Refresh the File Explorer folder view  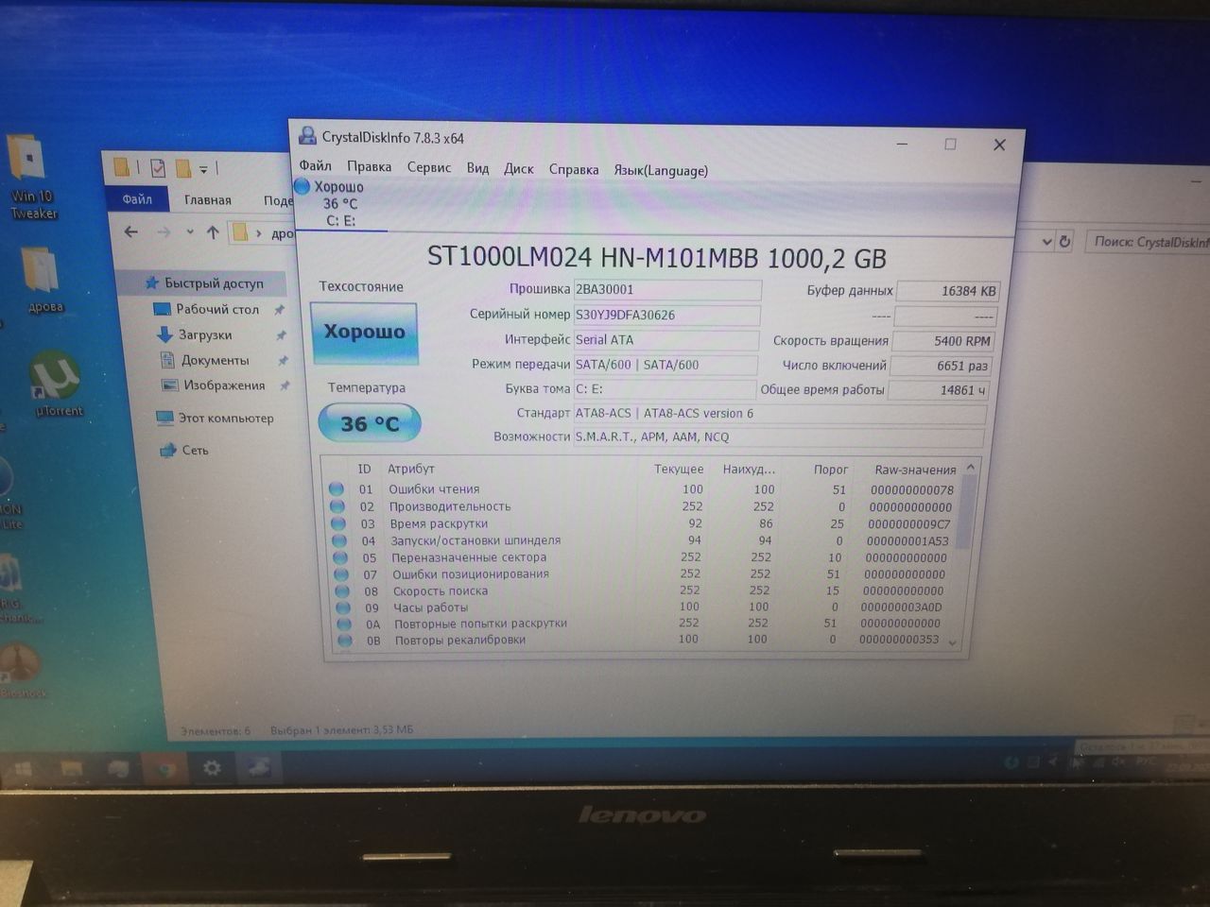pyautogui.click(x=1064, y=242)
